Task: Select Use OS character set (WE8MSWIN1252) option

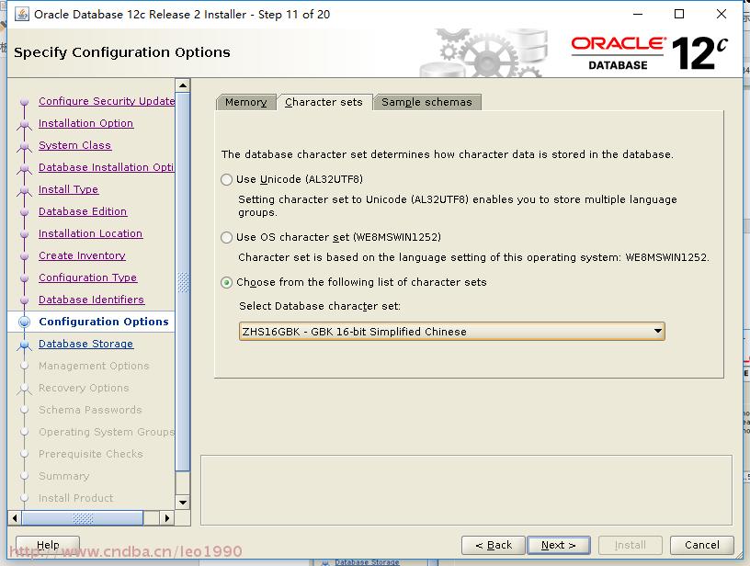Action: pyautogui.click(x=226, y=238)
